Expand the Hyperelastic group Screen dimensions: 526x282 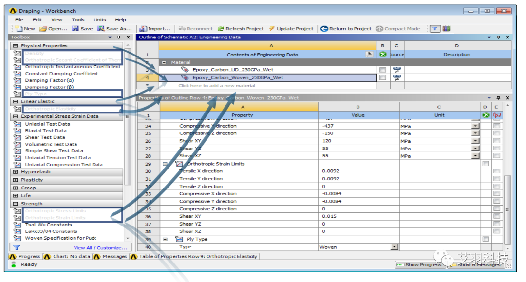[15, 171]
